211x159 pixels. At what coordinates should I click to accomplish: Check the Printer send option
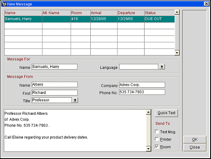[157, 139]
